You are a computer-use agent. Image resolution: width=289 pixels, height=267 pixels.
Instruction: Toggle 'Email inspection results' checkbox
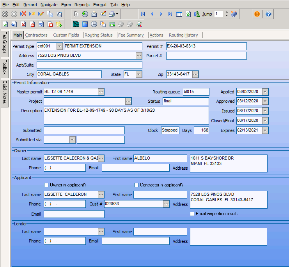point(192,214)
